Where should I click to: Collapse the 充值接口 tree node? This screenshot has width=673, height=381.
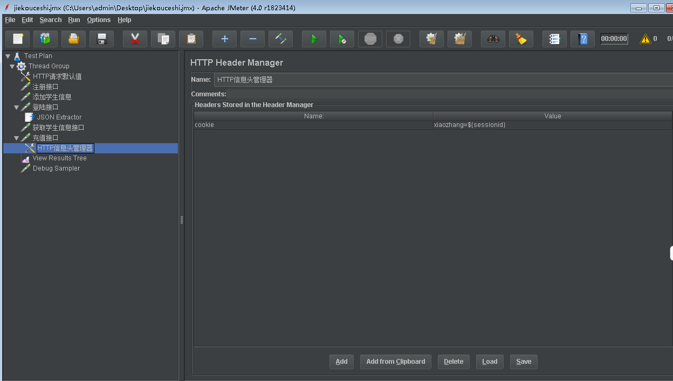[x=16, y=138]
